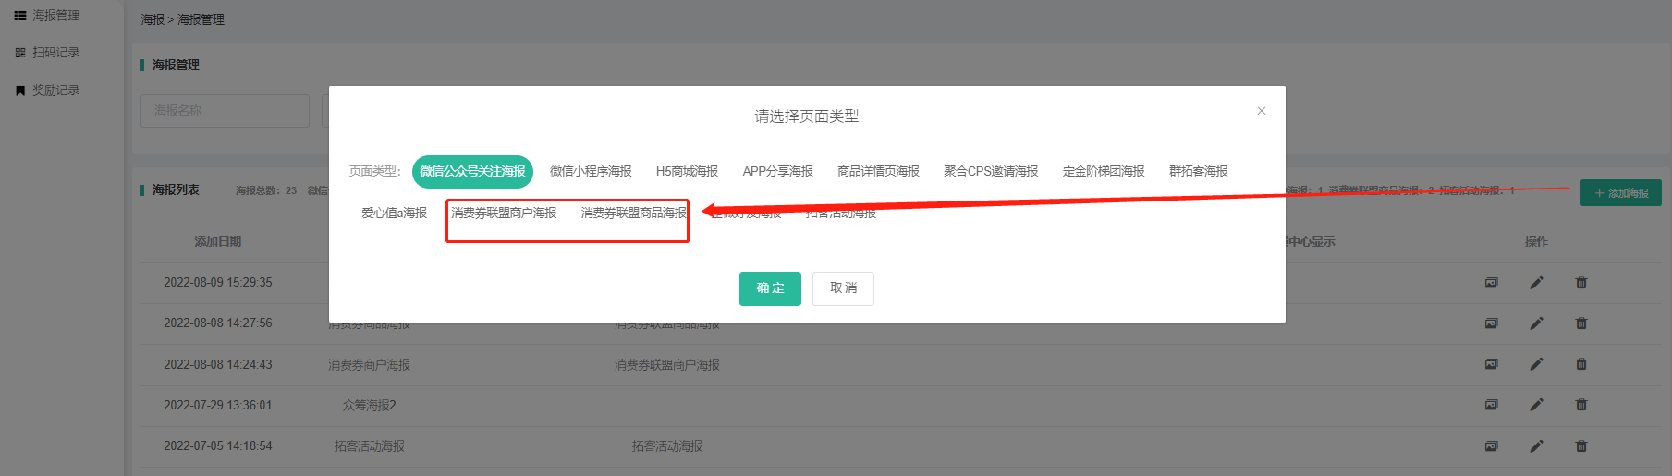This screenshot has height=476, width=1672.
Task: Click the date 2022-08-08 14:27:56
Action: click(x=218, y=323)
